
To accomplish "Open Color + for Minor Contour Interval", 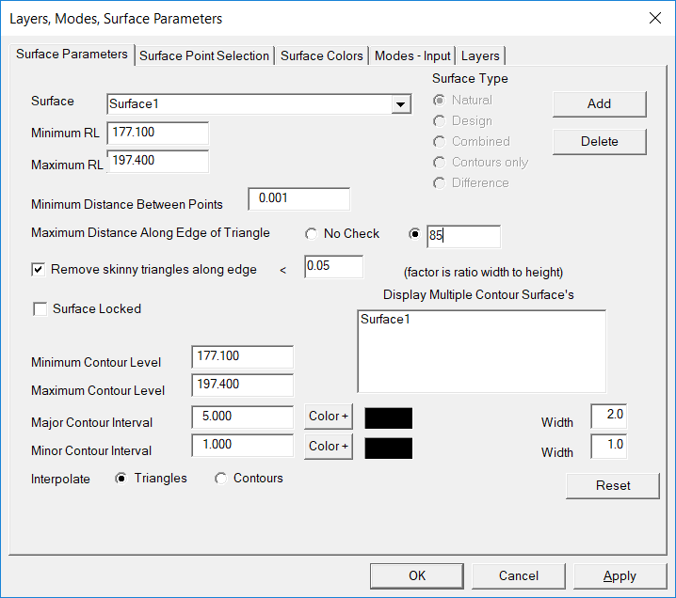I will point(328,446).
